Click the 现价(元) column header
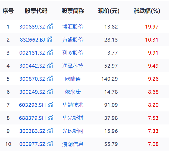The image size is (169, 153). [109, 11]
